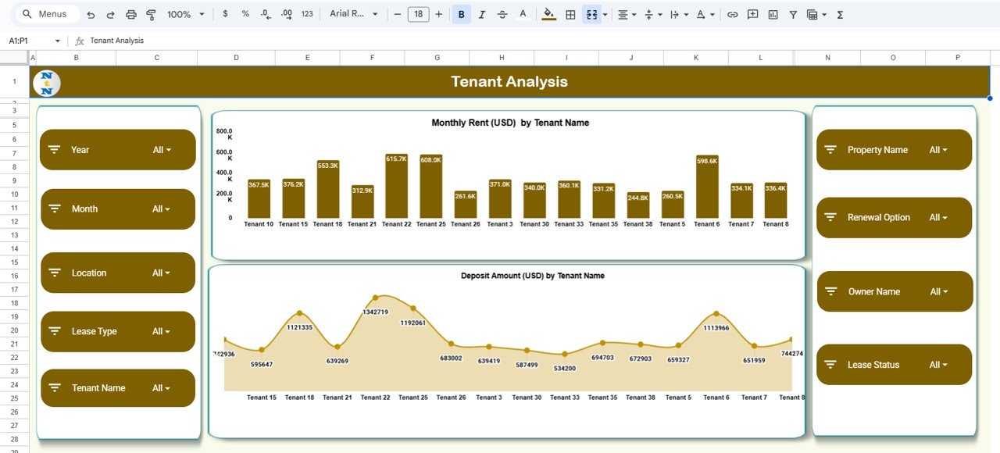Open the Menus search box
Screen dimensions: 1000x453
47,15
